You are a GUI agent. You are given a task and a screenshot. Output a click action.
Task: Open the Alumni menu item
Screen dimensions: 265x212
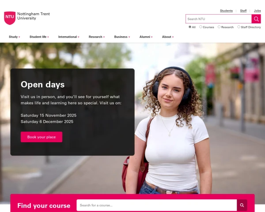(x=146, y=37)
